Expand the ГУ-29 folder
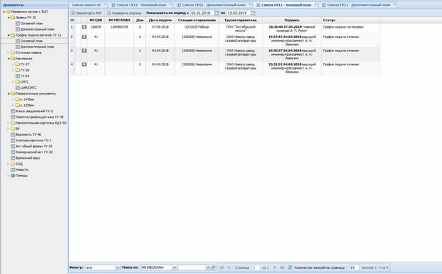Screen dimensions: 442x274 tap(13, 70)
